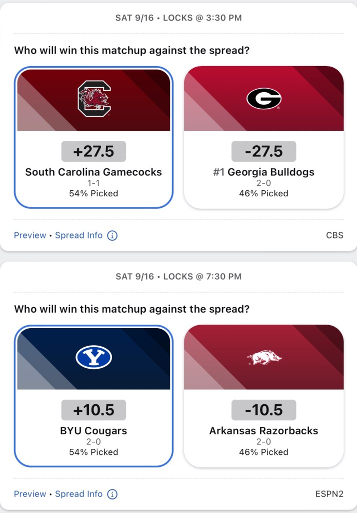Click the South Carolina Gamecocks logo
Screen dimensions: 357x513
click(x=94, y=99)
